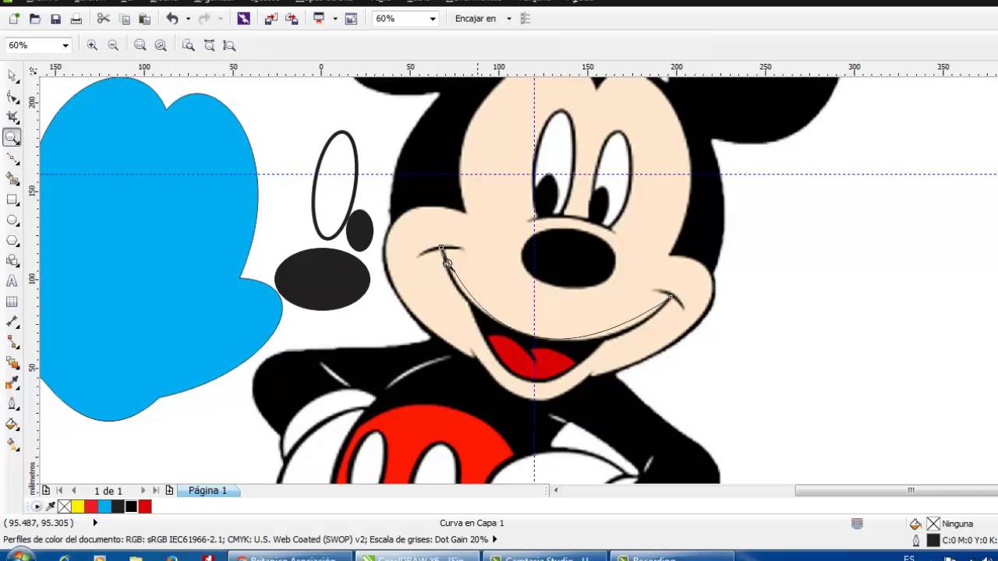This screenshot has height=561, width=998.
Task: Cut the selection with the scissors icon
Action: coord(103,19)
